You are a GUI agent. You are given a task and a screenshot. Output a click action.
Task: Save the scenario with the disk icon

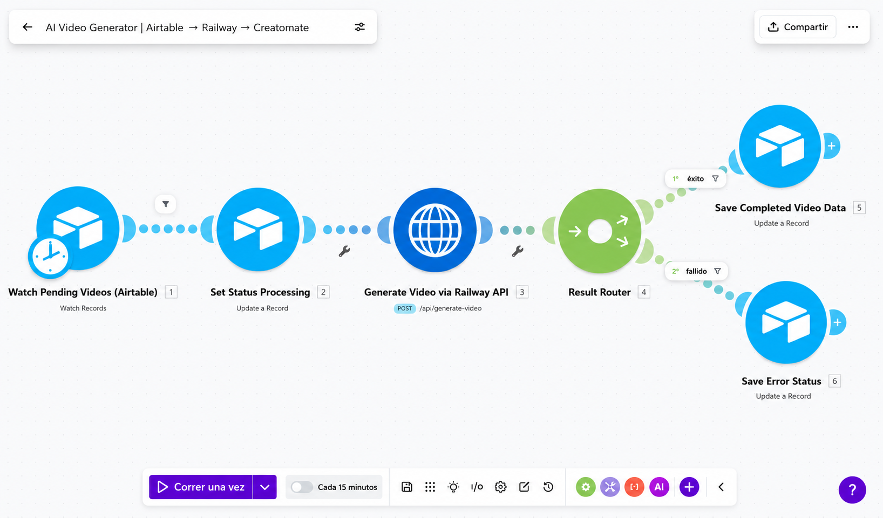[x=407, y=487]
